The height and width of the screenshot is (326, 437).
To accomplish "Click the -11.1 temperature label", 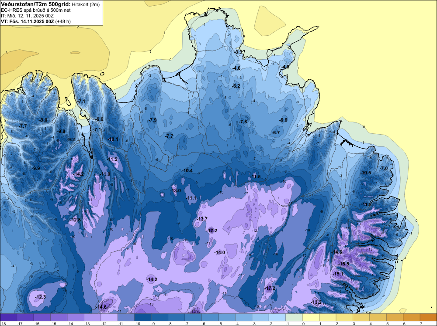I will [191, 198].
